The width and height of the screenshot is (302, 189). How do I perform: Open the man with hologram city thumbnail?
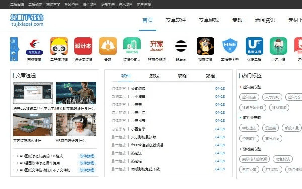coord(76,93)
